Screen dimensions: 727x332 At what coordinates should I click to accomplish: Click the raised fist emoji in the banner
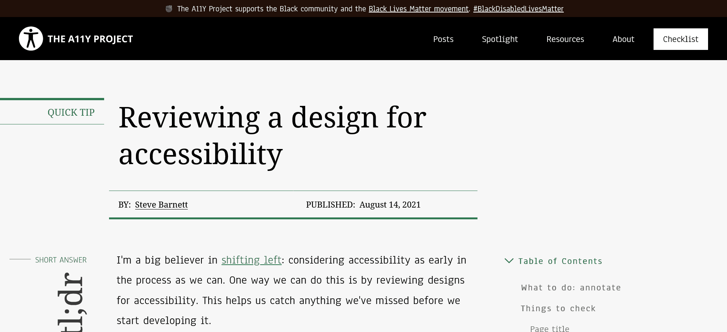coord(169,8)
